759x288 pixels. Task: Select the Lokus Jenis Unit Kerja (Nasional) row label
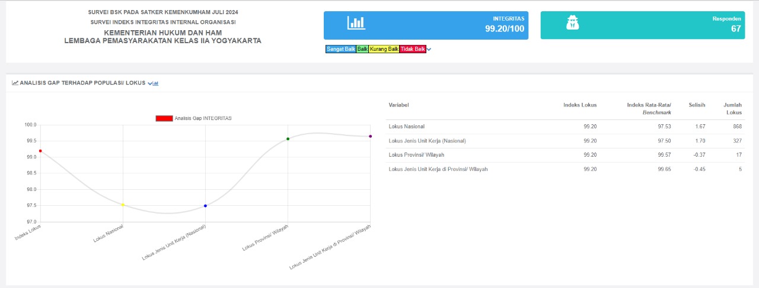pyautogui.click(x=427, y=141)
